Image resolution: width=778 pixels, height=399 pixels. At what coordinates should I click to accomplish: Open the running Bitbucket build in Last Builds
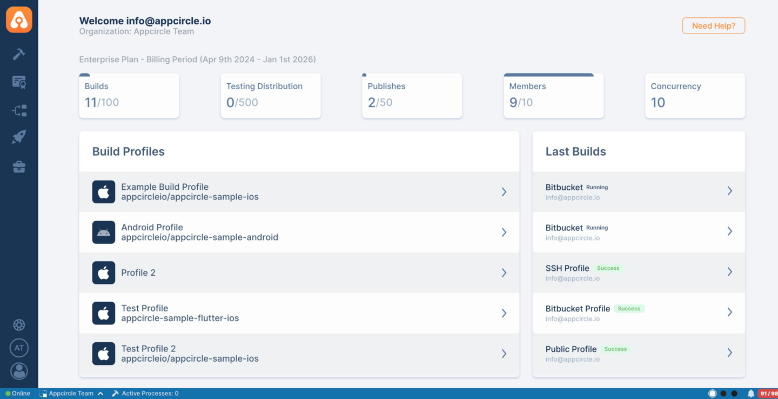click(639, 191)
